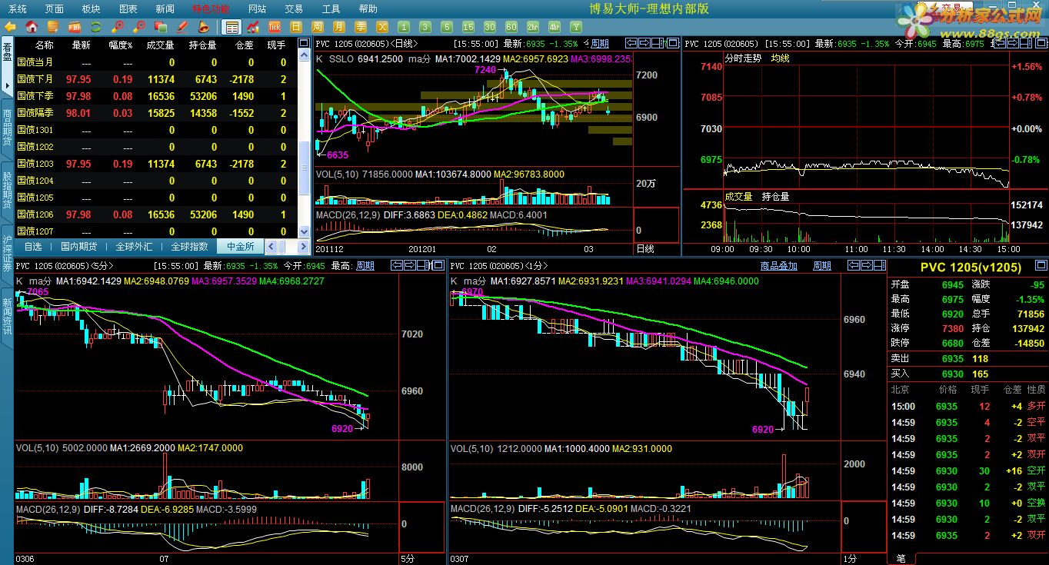This screenshot has width=1049, height=565.
Task: Select the 30-minute period button
Action: (x=489, y=27)
